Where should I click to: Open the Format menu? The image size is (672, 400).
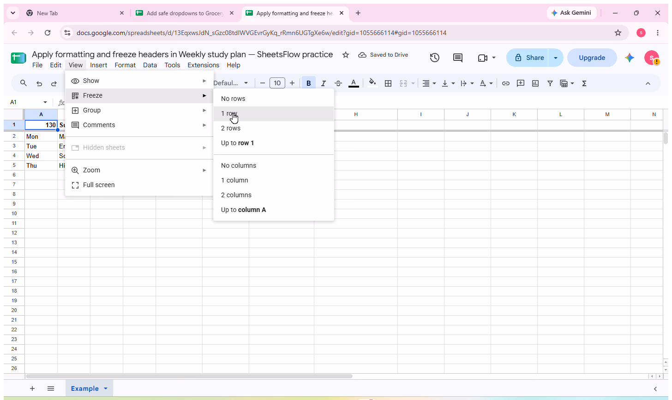(125, 65)
